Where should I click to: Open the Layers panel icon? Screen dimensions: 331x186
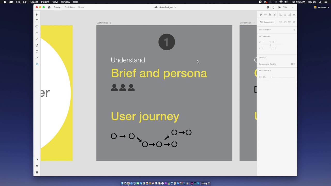point(37,166)
